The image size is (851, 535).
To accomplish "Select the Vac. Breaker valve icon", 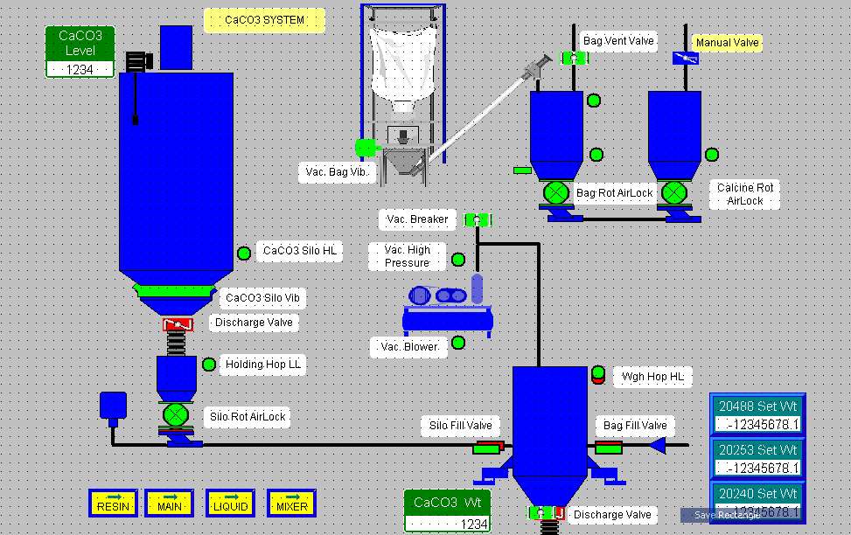I will 477,220.
